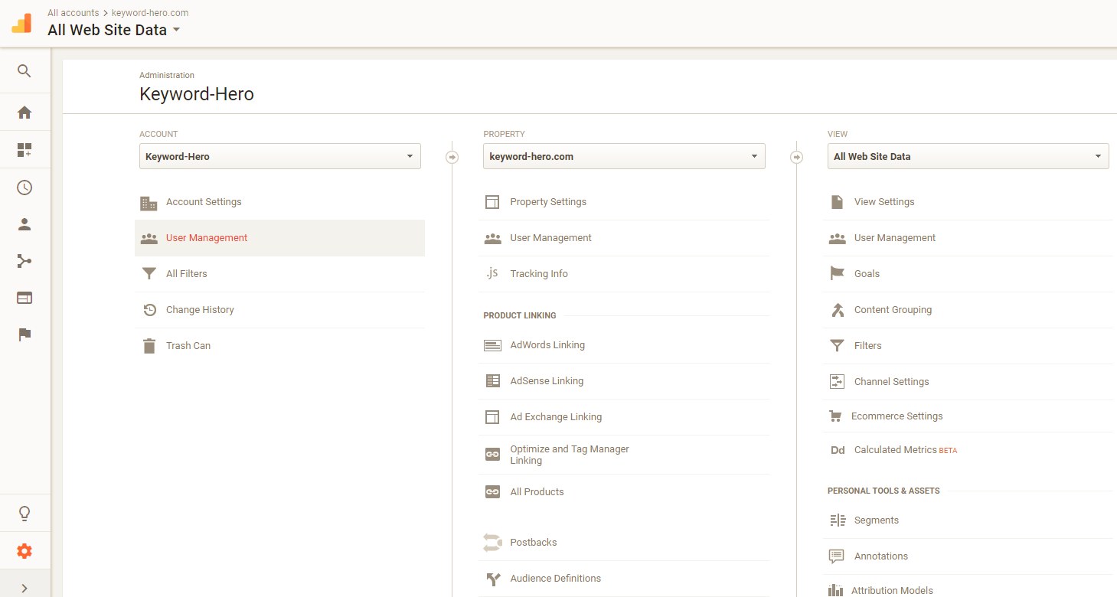
Task: Click the Google Analytics logo icon
Action: pyautogui.click(x=21, y=23)
